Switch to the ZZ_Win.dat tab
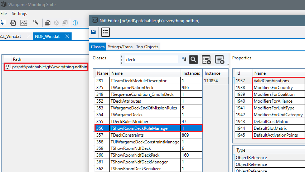This screenshot has width=305, height=172. pos(11,36)
